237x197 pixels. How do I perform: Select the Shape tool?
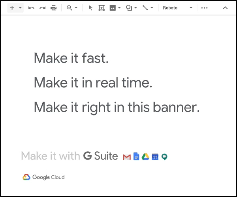(x=129, y=8)
